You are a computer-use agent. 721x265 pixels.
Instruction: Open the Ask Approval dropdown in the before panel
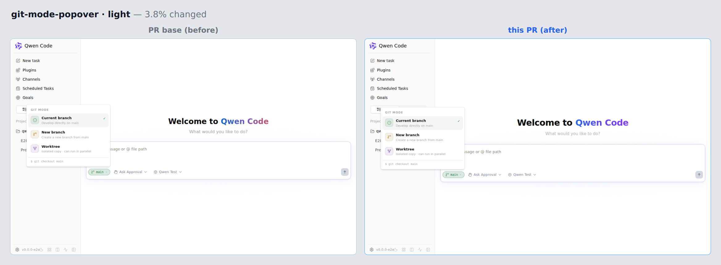130,172
